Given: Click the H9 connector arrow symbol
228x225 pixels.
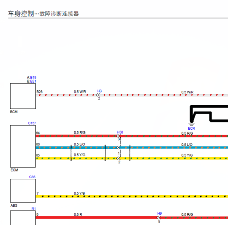Looking at the screenshot, I should pyautogui.click(x=159, y=218).
